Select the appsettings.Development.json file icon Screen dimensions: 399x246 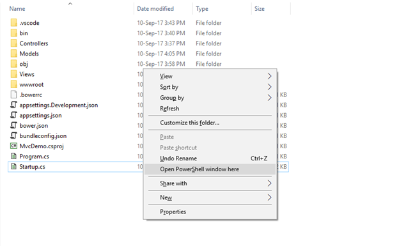[13, 105]
